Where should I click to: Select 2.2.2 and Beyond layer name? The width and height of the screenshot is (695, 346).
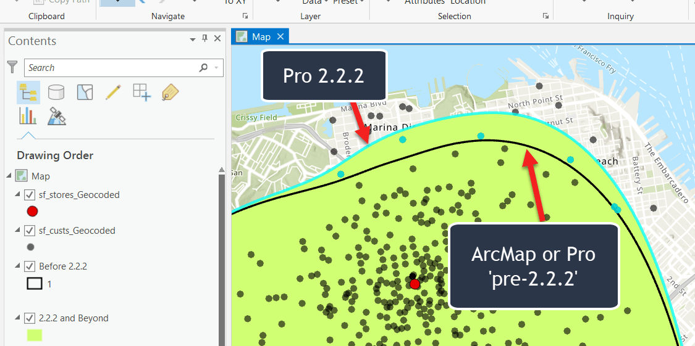pyautogui.click(x=74, y=318)
